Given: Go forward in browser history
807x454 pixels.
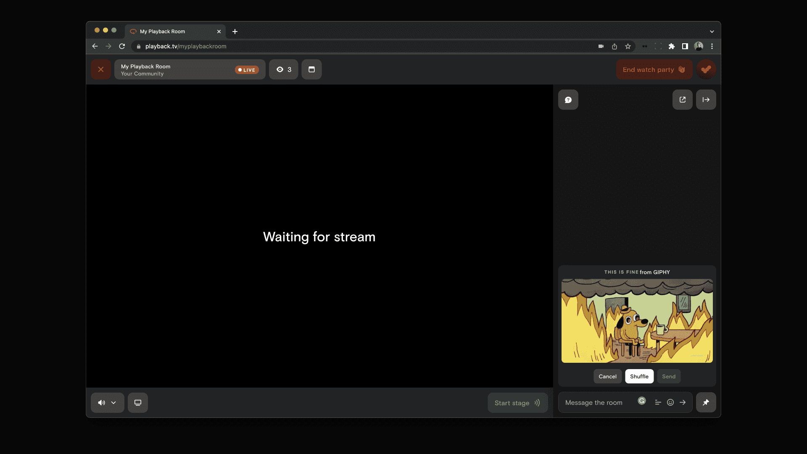Looking at the screenshot, I should coord(108,46).
